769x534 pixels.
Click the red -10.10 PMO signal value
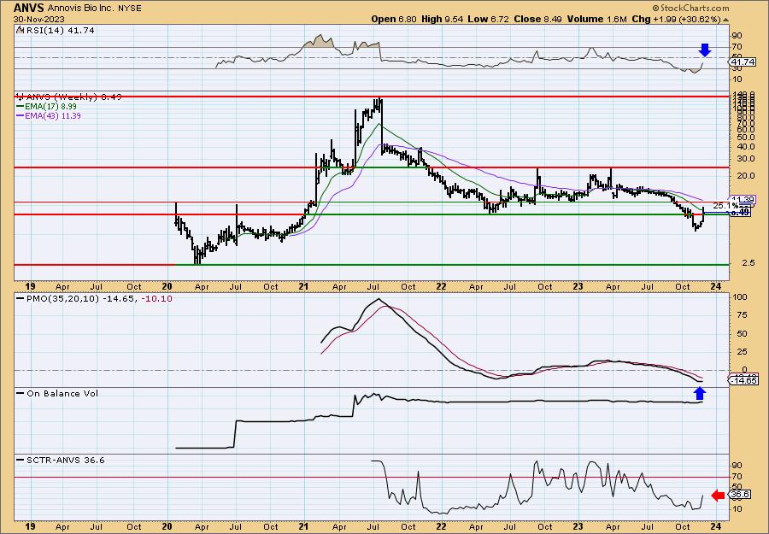coord(156,299)
